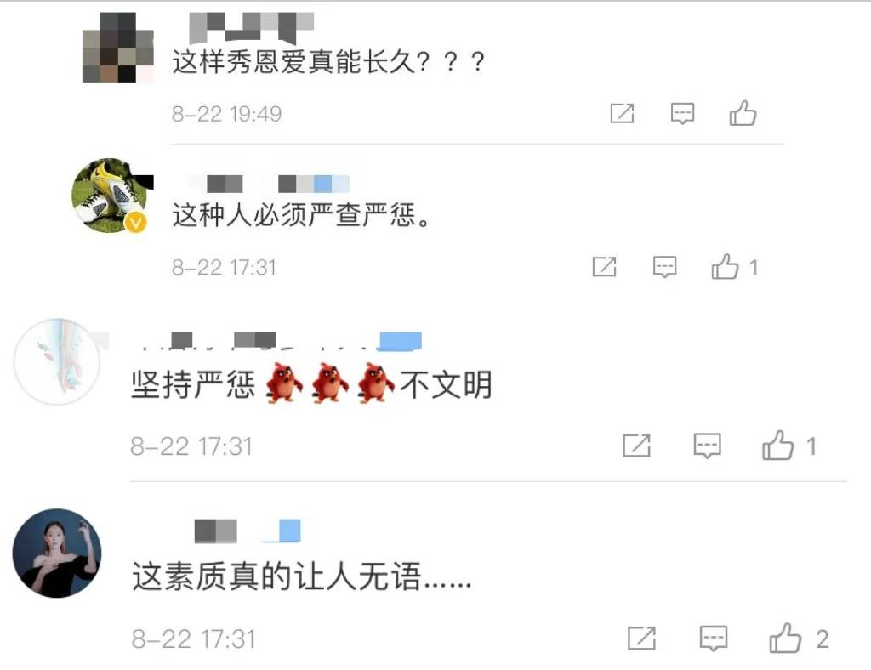This screenshot has height=670, width=871.
Task: Open the soccer shoes avatar profile
Action: pos(111,195)
